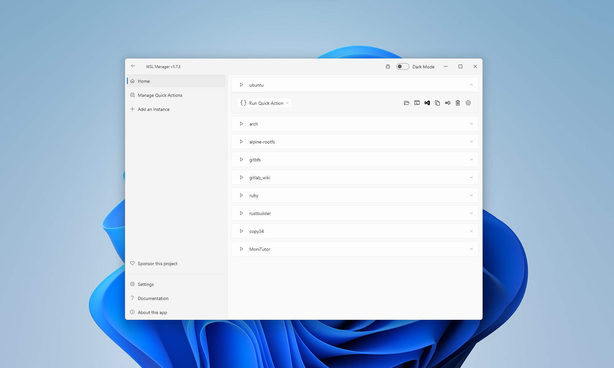Click the open folder icon for ubuntu

[x=406, y=103]
